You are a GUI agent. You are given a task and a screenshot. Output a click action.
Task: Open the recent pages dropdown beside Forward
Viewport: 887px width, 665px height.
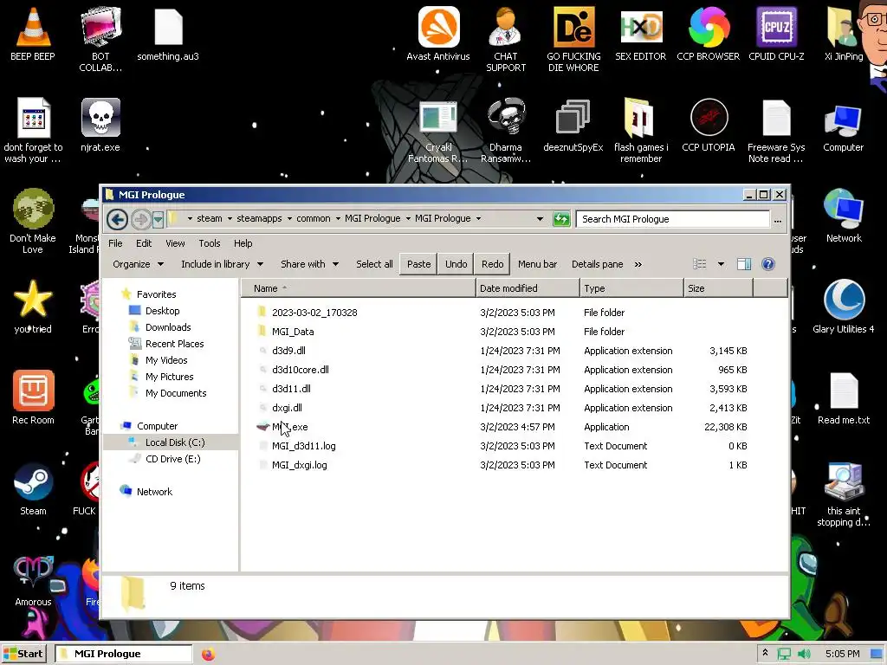tap(158, 219)
